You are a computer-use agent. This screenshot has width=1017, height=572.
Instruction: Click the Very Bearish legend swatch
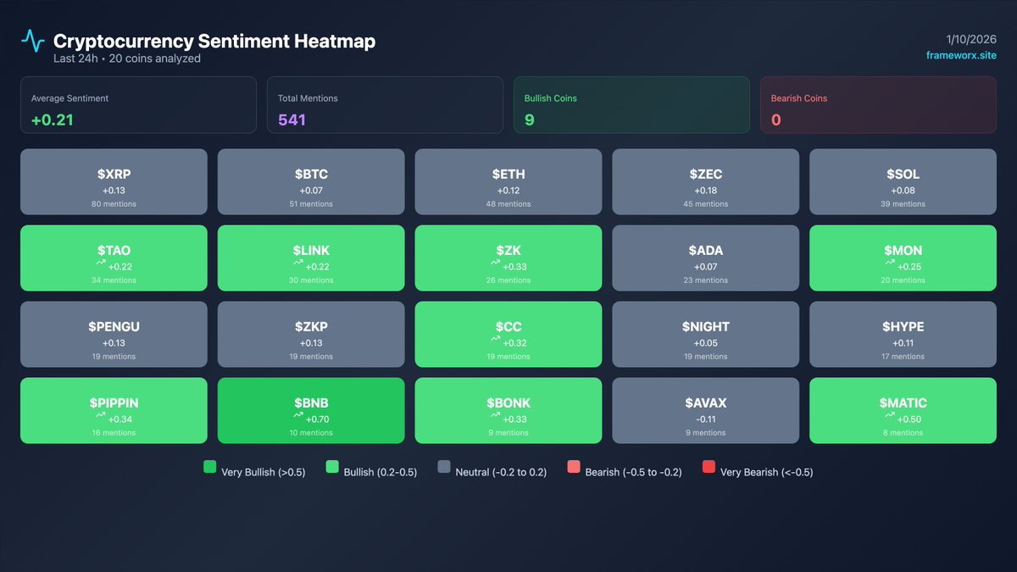click(x=709, y=467)
